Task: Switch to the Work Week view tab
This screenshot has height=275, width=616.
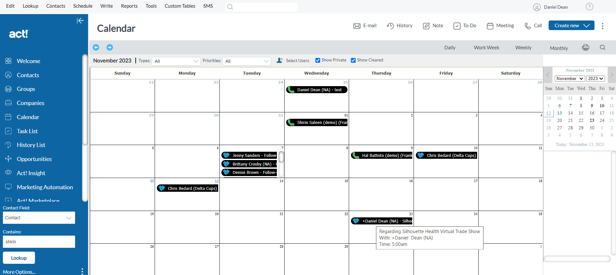Action: tap(487, 48)
